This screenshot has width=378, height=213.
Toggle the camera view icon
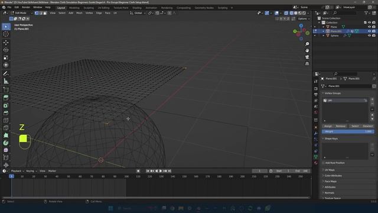307,57
